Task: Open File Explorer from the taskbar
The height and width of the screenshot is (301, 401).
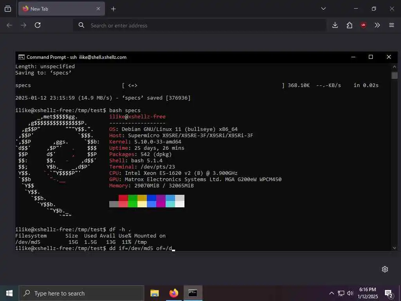Action: (x=154, y=293)
